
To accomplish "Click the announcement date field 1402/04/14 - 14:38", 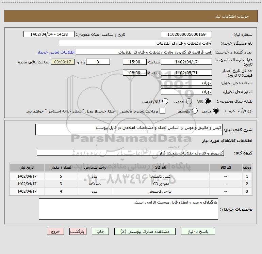I will click(x=49, y=34).
